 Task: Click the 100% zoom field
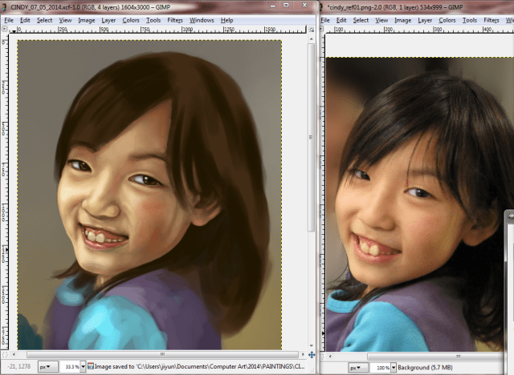click(381, 368)
